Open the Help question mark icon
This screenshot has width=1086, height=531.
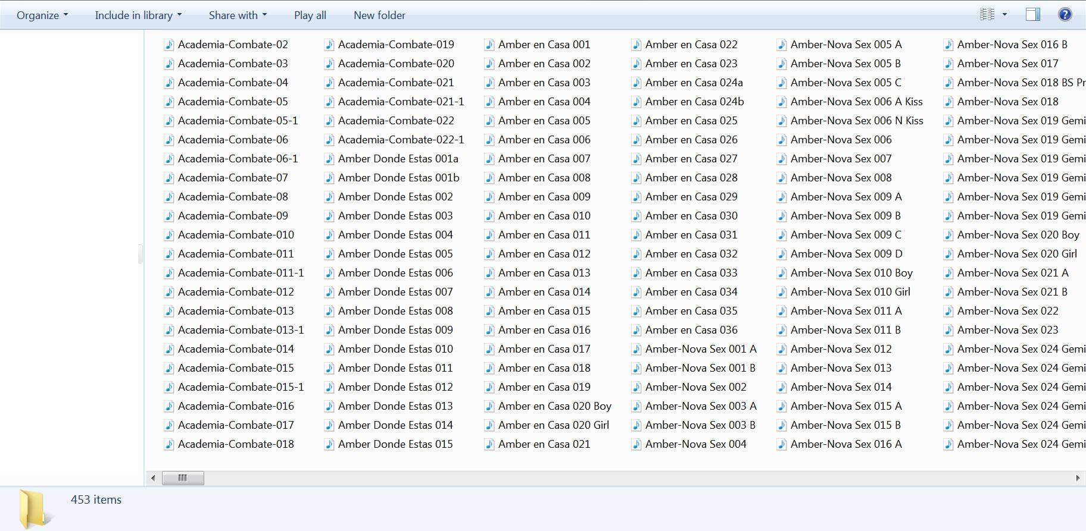tap(1065, 14)
